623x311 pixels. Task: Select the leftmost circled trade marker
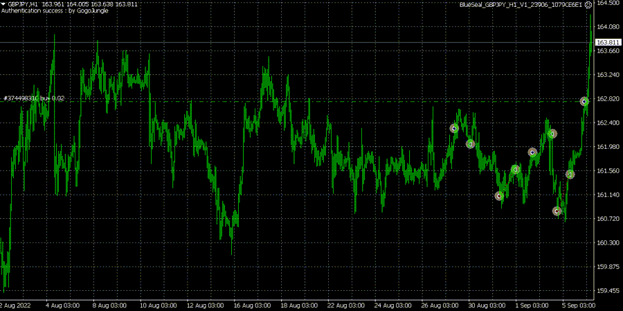(x=454, y=128)
